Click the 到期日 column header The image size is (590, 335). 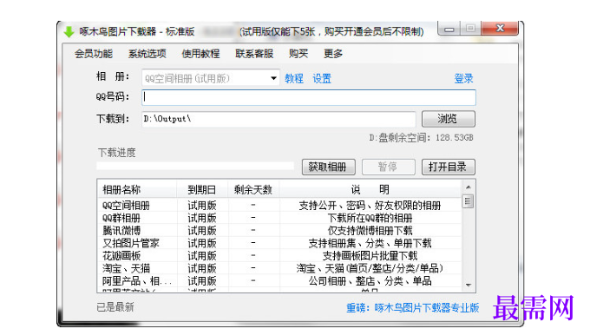202,189
